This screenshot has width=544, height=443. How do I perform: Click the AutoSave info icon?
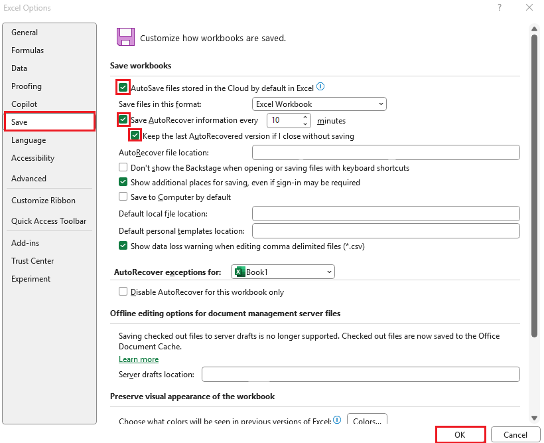click(320, 86)
